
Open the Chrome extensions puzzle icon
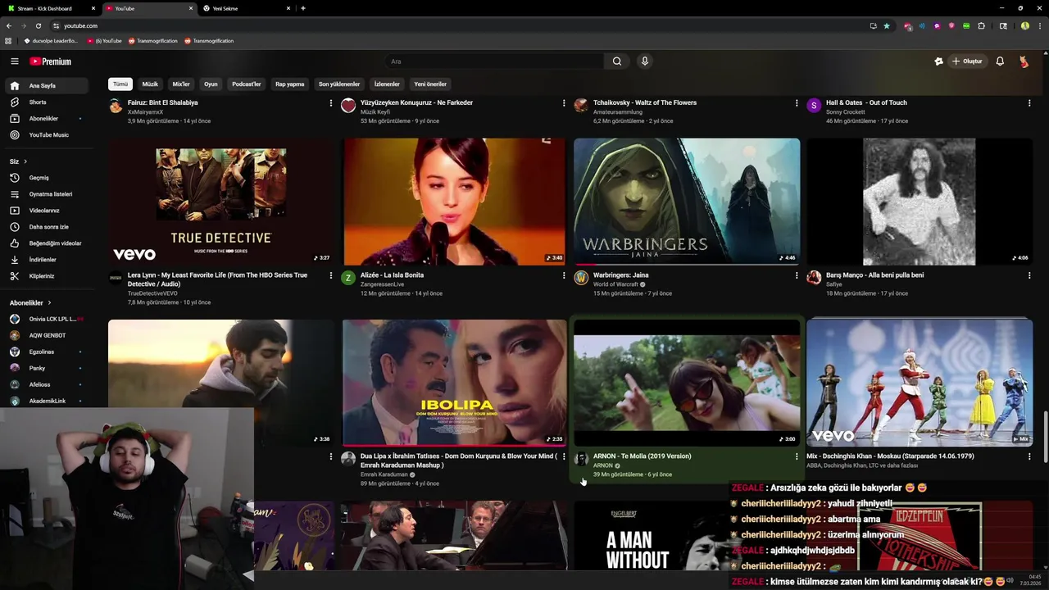981,25
